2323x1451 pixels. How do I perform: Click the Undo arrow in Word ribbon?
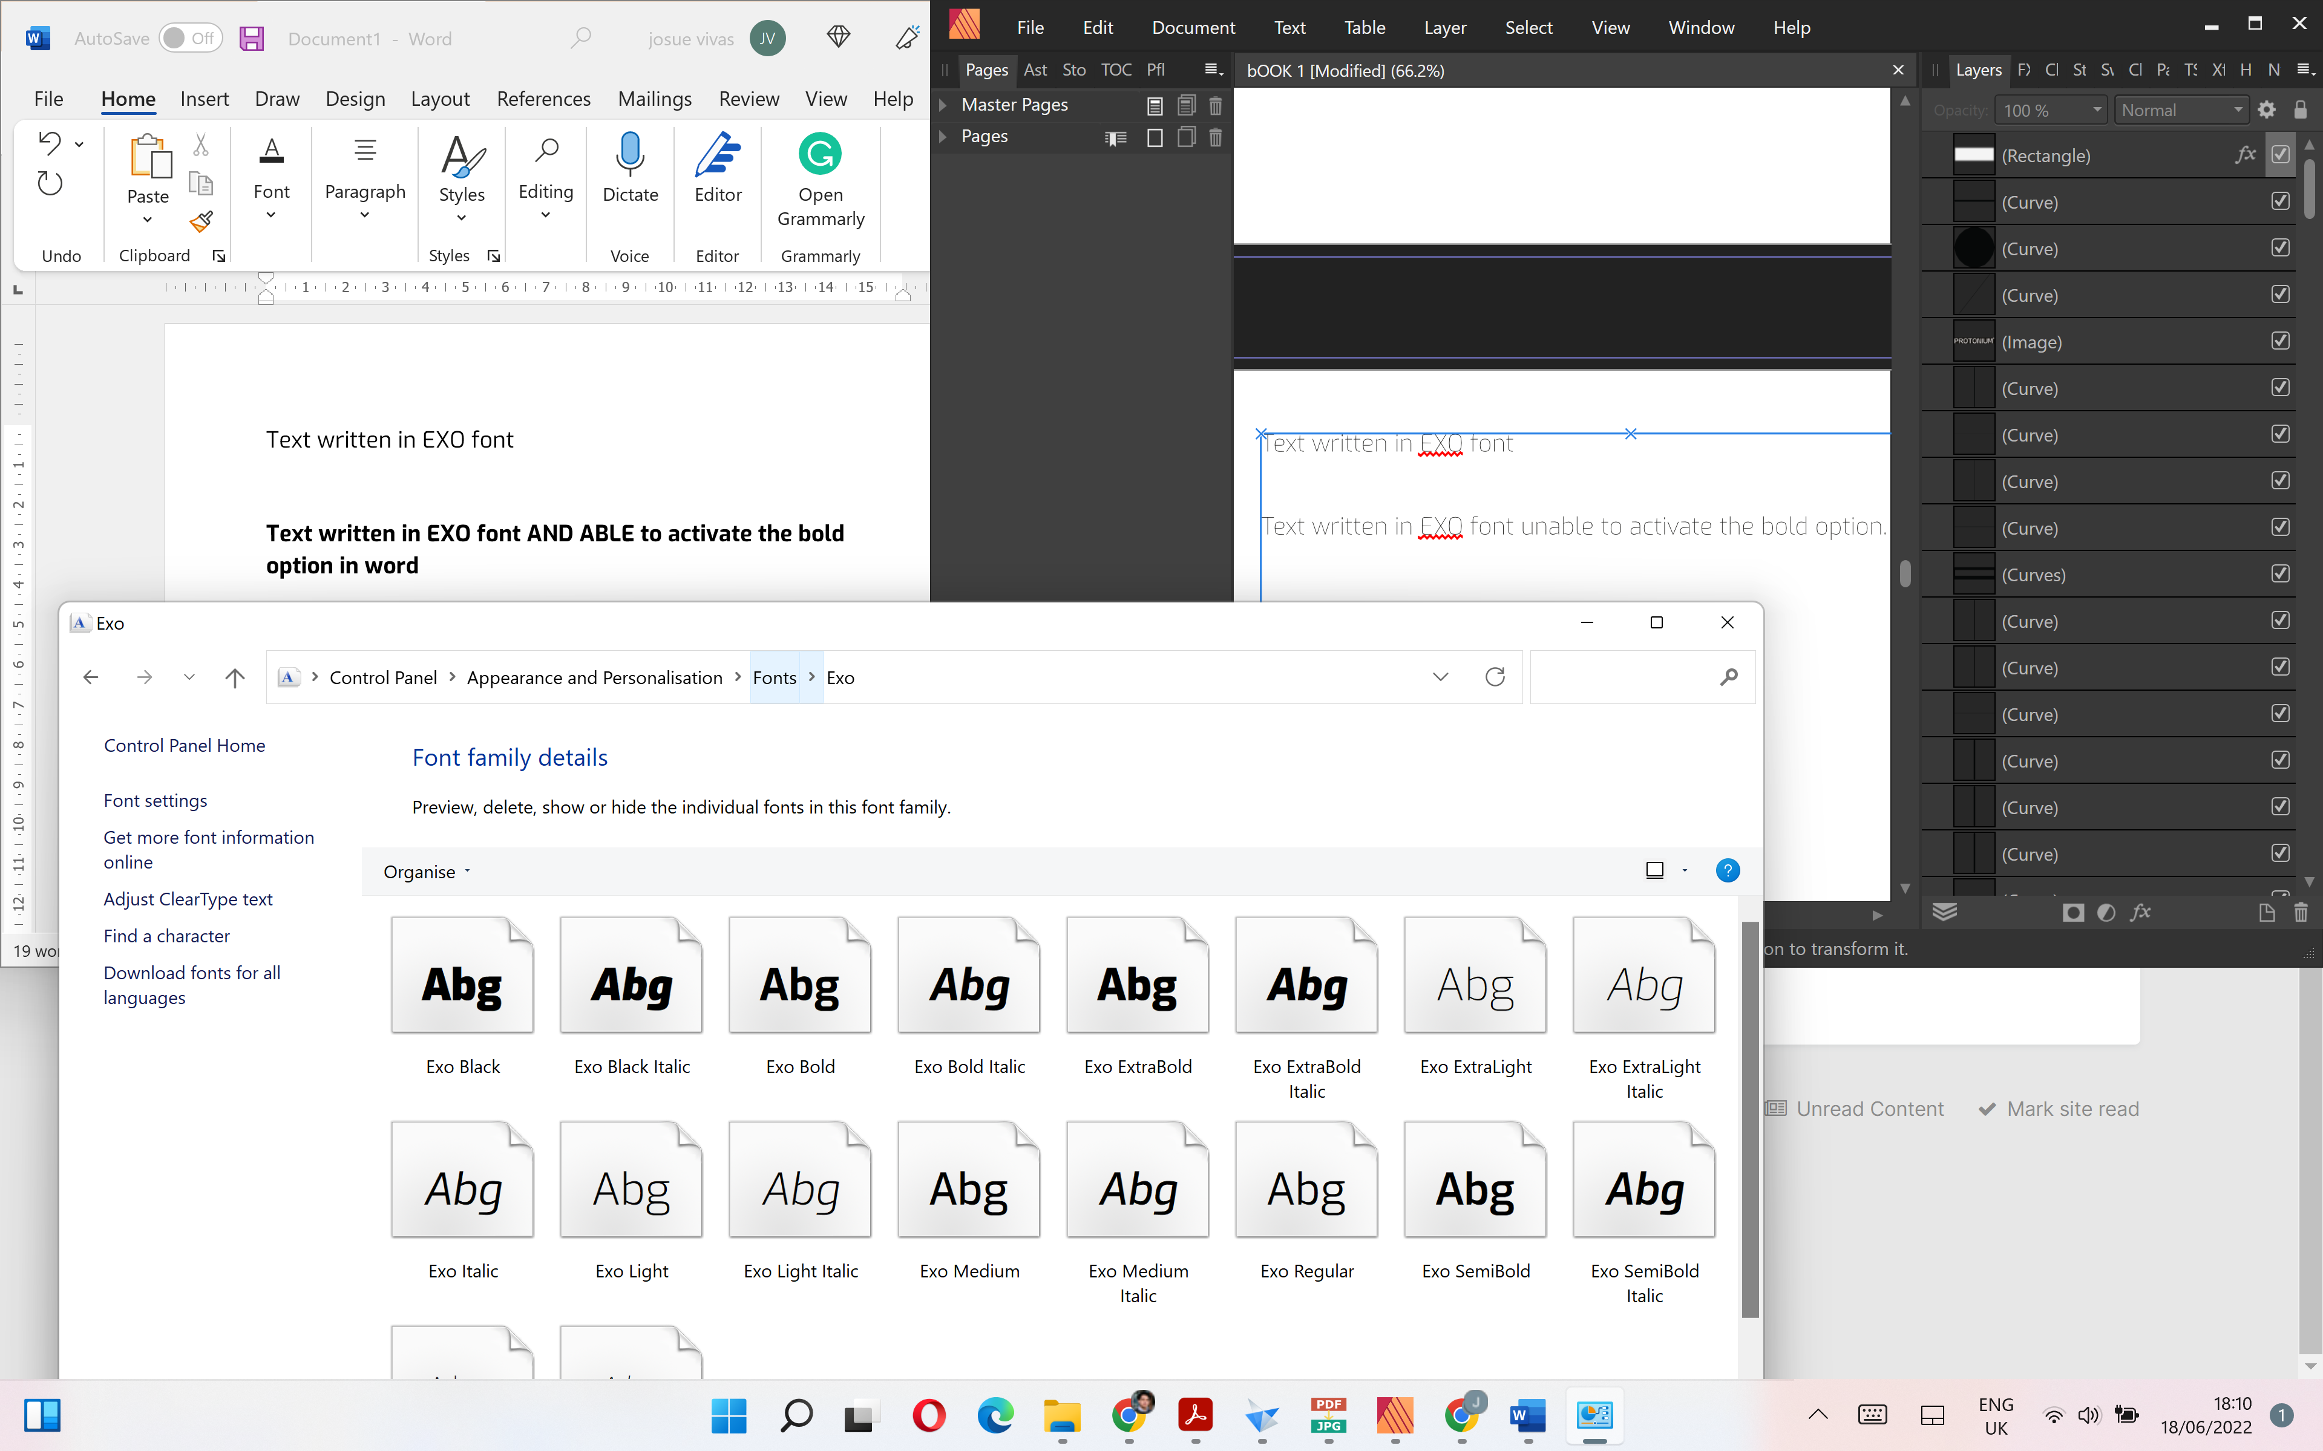(50, 143)
